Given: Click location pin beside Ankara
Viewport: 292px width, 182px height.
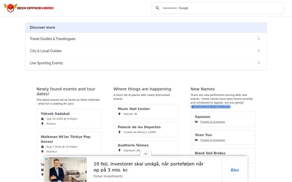Looking at the screenshot, I should click(42, 123).
